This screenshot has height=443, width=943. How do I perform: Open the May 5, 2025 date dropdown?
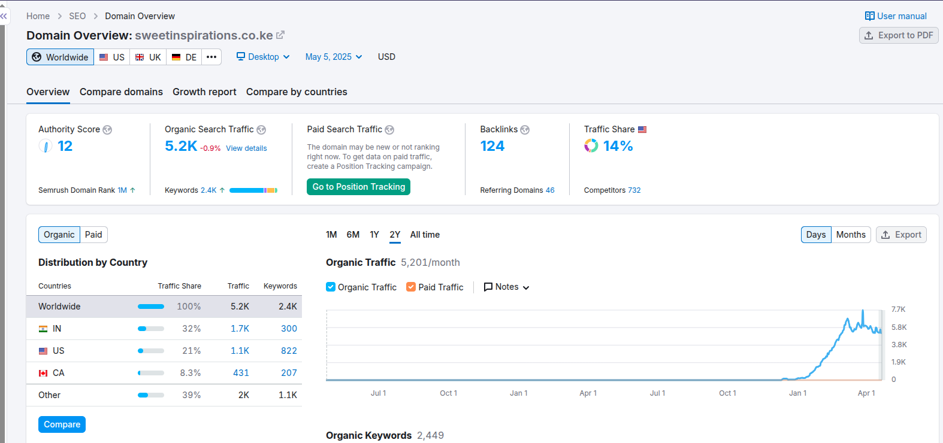click(334, 57)
